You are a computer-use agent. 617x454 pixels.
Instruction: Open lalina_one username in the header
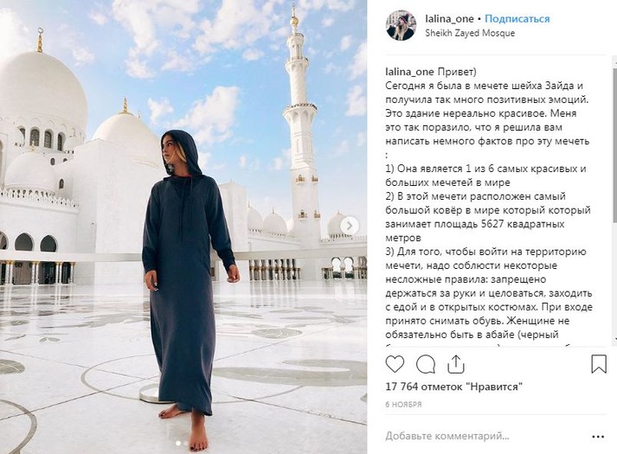click(449, 19)
